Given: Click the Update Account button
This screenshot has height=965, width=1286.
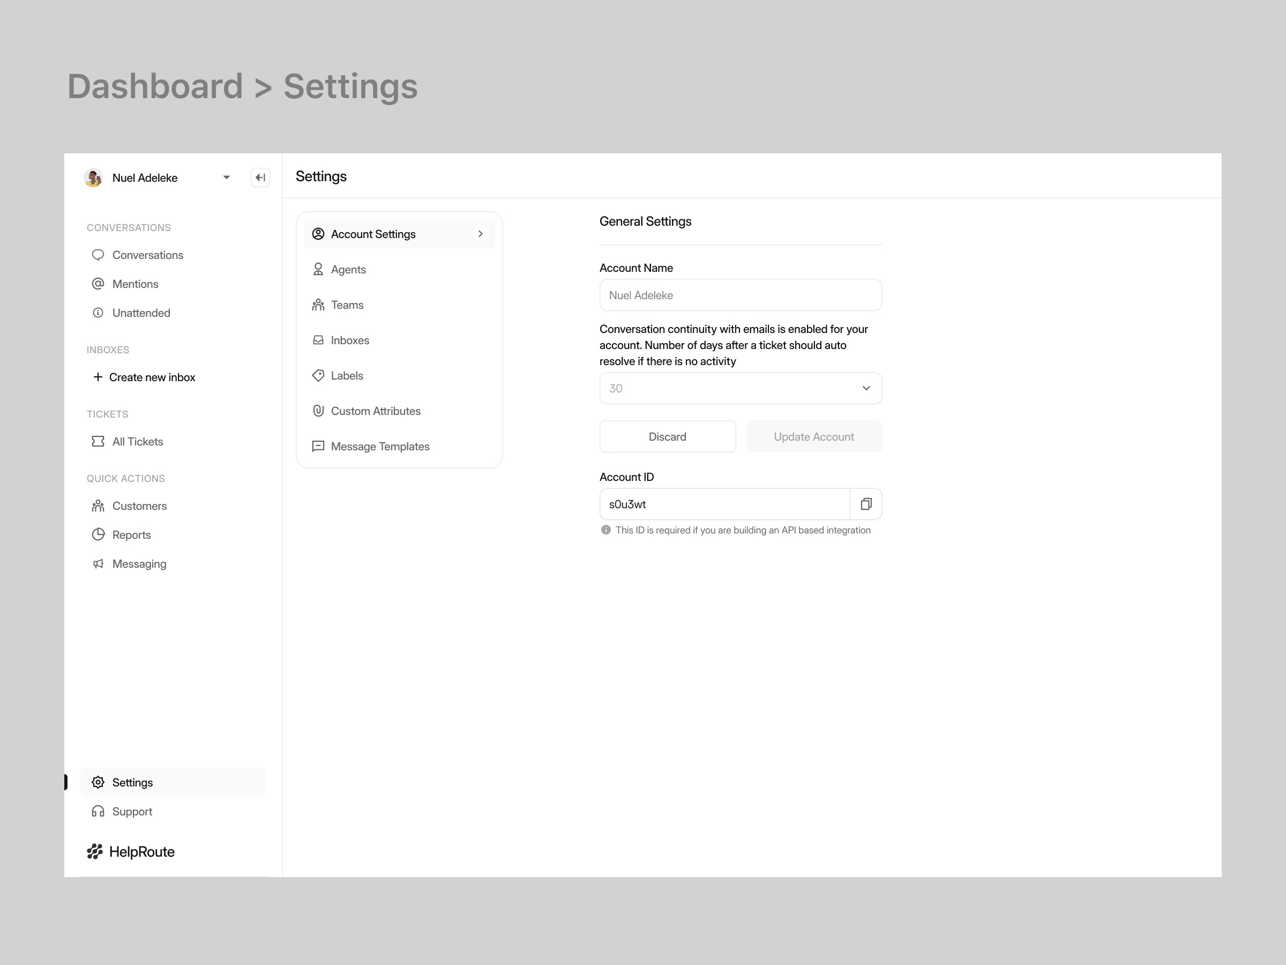Looking at the screenshot, I should pos(813,436).
